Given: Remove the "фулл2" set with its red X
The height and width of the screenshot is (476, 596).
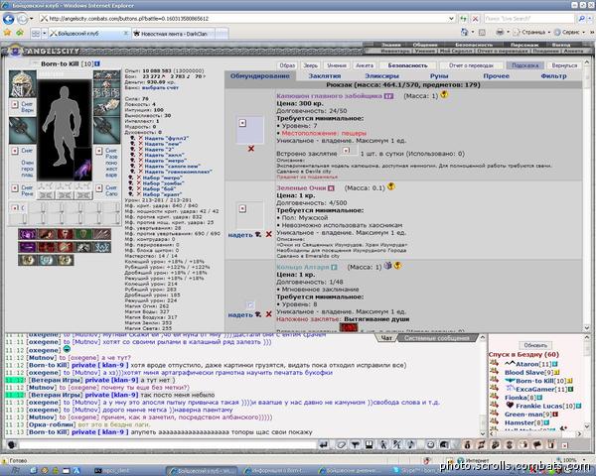Looking at the screenshot, I should pyautogui.click(x=141, y=139).
